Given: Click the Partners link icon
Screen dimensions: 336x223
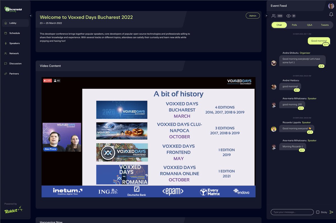Looking at the screenshot, I should (6, 74).
